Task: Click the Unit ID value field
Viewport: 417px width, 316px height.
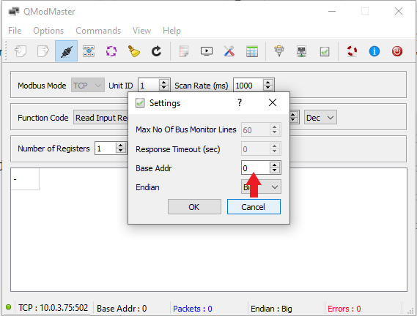Action: (x=149, y=86)
